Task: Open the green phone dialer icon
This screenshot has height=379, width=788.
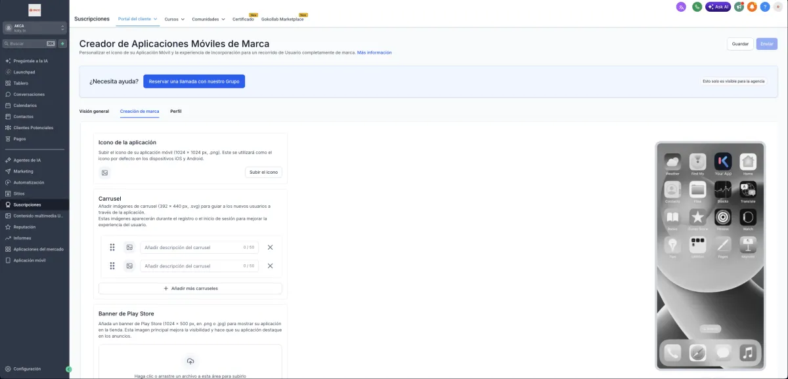Action: pyautogui.click(x=697, y=7)
